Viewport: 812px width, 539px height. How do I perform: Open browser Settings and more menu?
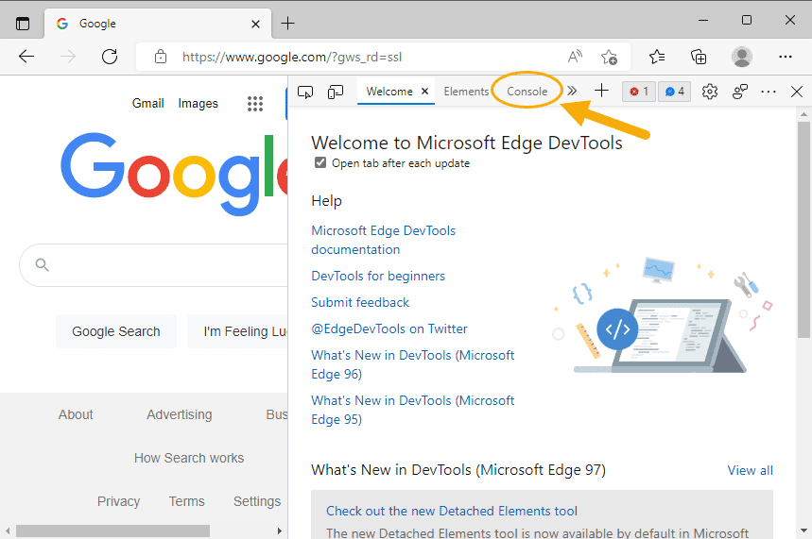pos(786,57)
